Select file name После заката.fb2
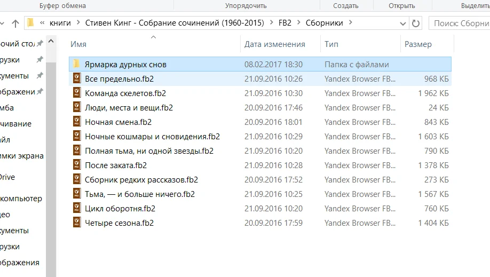490x277 pixels. [116, 165]
